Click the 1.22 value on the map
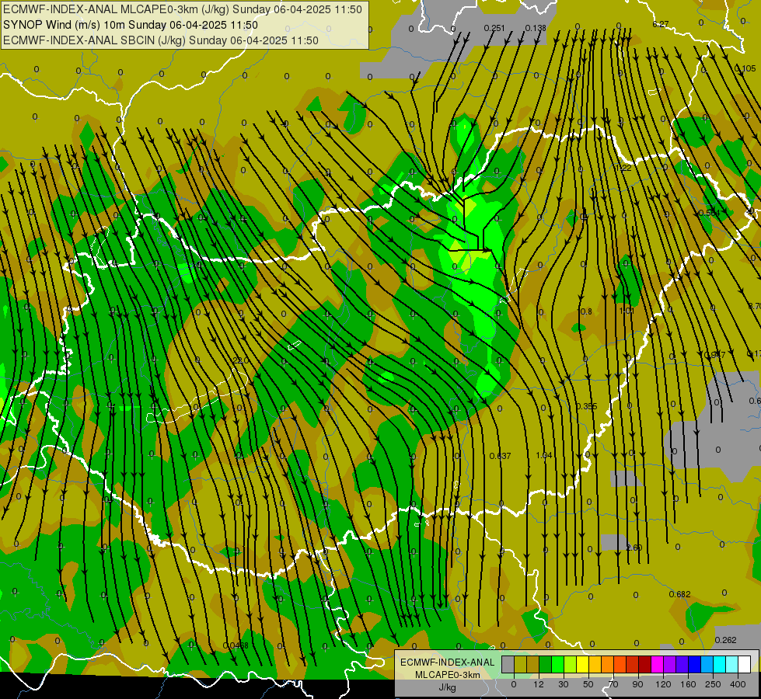 pos(623,168)
